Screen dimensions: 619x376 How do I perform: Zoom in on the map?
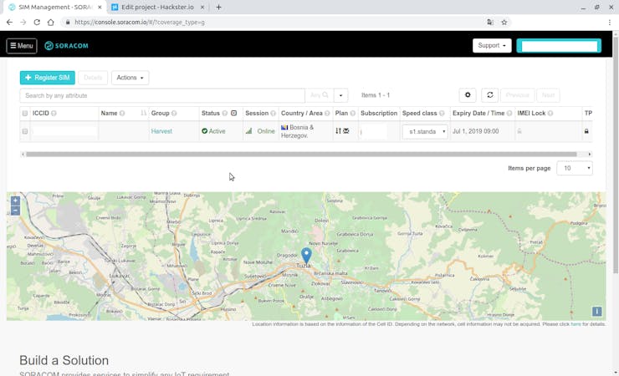point(15,201)
